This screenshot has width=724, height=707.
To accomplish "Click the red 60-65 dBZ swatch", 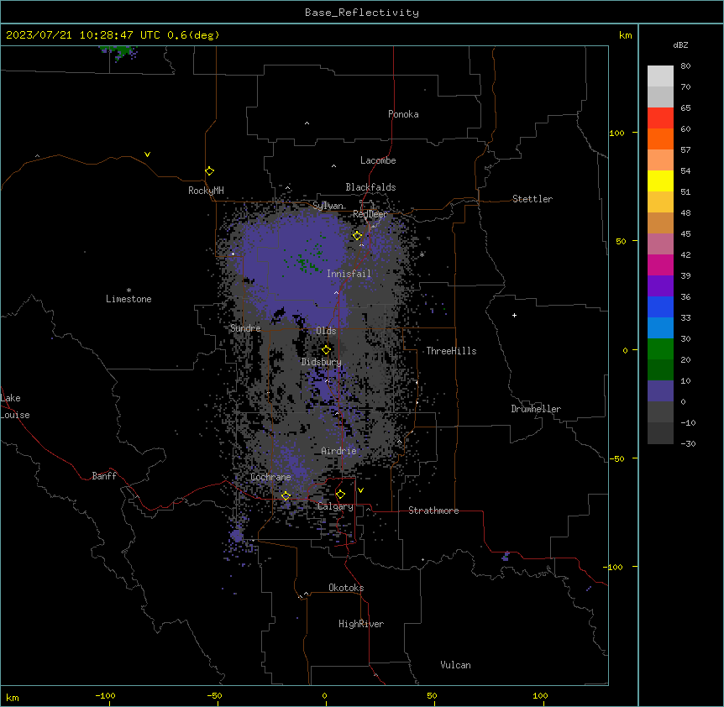I will [660, 118].
